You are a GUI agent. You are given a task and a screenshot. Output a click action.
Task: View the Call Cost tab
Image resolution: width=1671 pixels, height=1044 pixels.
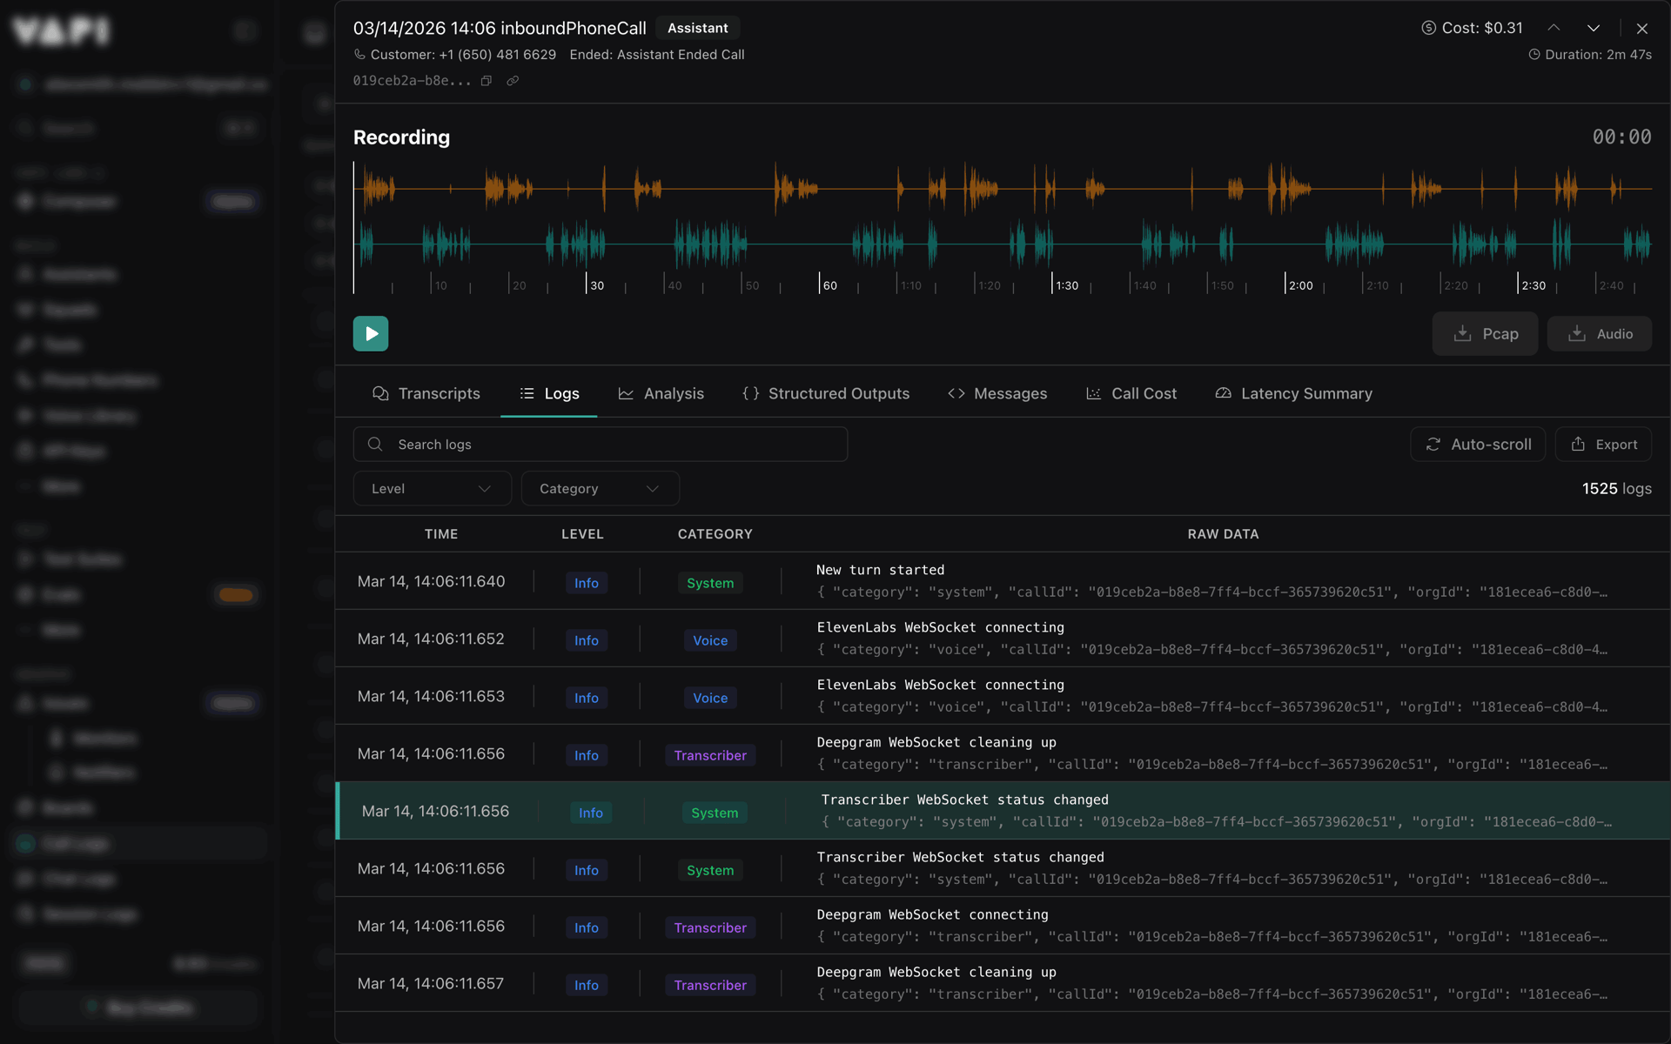pyautogui.click(x=1131, y=393)
